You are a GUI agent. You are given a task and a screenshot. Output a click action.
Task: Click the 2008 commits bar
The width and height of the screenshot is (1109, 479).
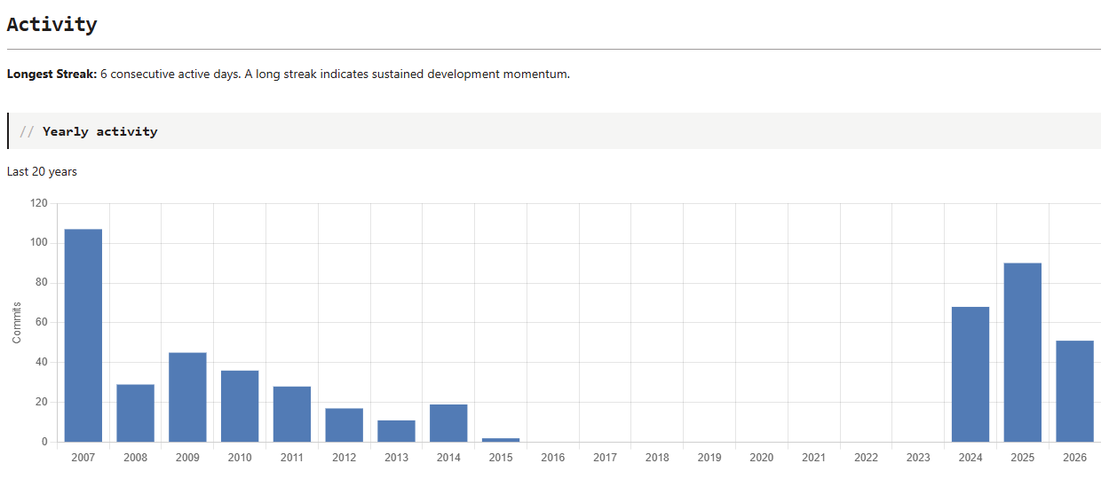[135, 413]
